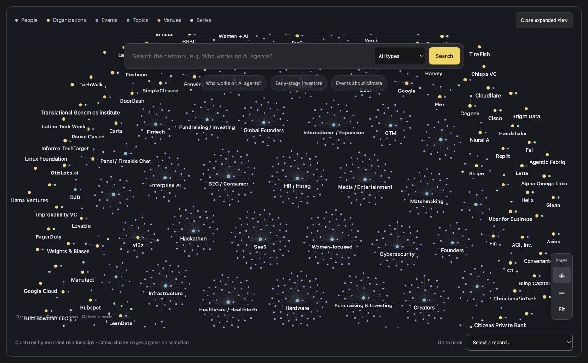This screenshot has height=363, width=588.
Task: Click the PagerDuty label
Action: (48, 237)
